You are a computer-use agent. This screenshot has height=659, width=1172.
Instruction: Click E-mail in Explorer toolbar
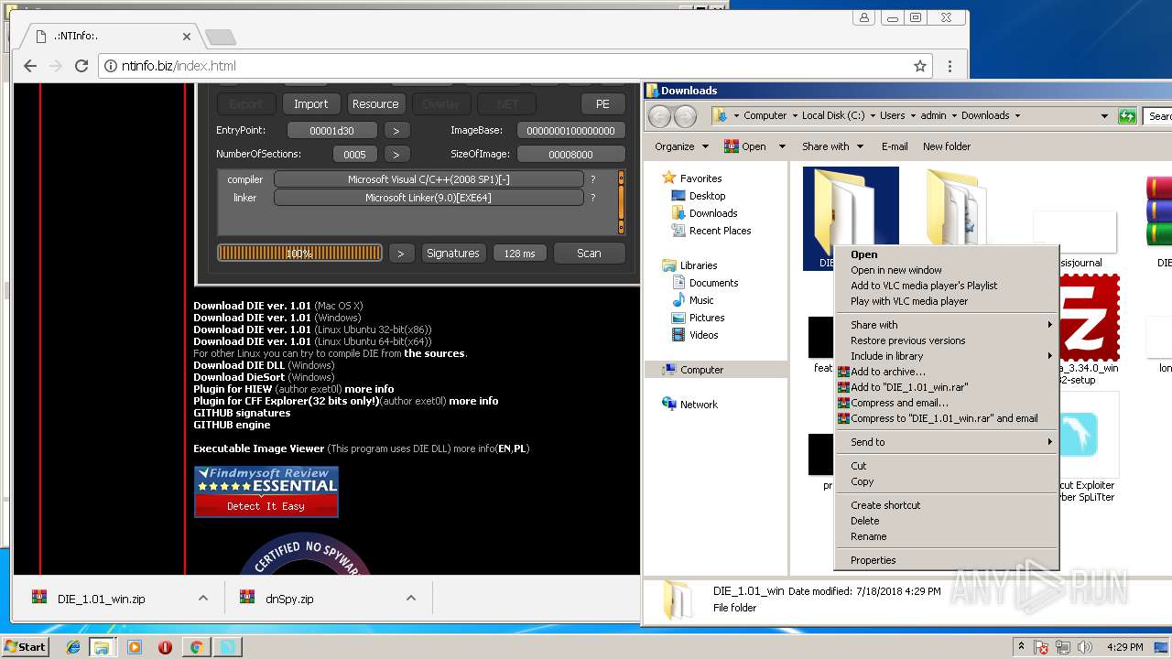click(895, 146)
